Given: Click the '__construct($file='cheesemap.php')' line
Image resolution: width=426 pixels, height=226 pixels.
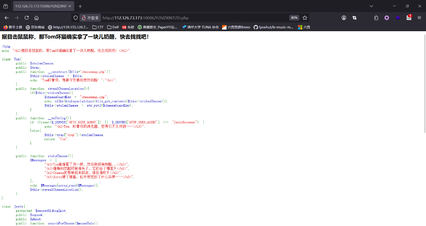Looking at the screenshot, I should coord(63,72).
